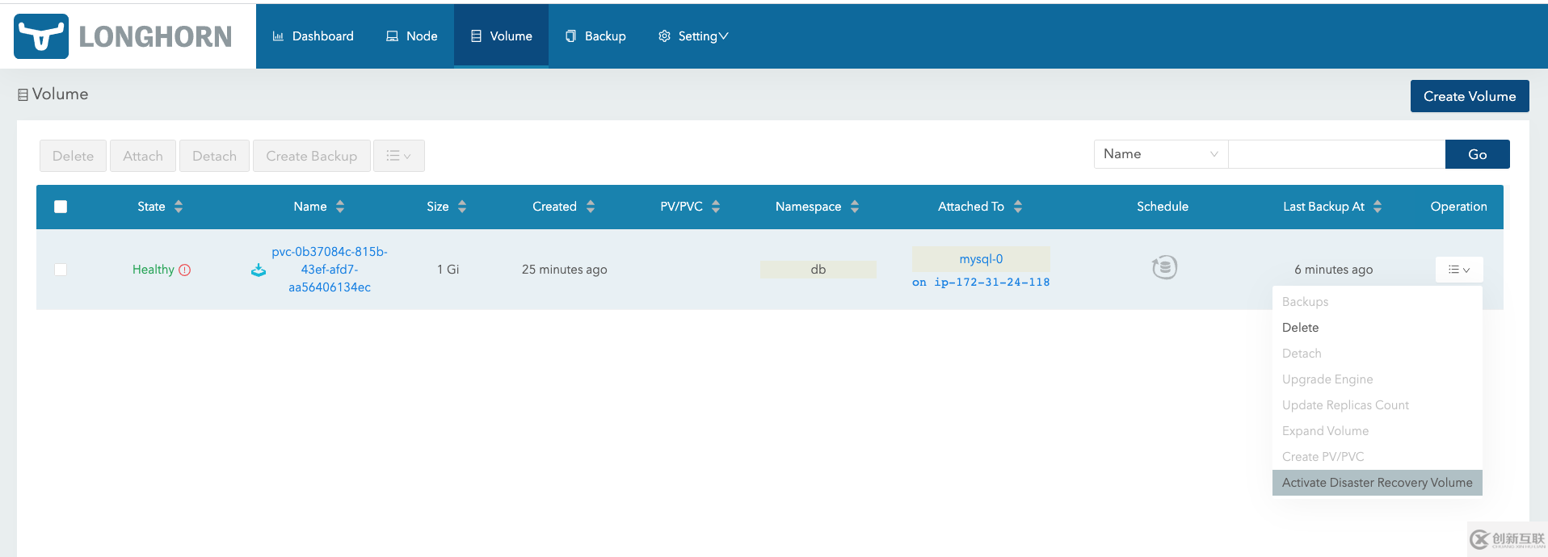Click 'on ip-172-31-24-118' node text
Viewport: 1548px width, 557px height.
pos(981,283)
